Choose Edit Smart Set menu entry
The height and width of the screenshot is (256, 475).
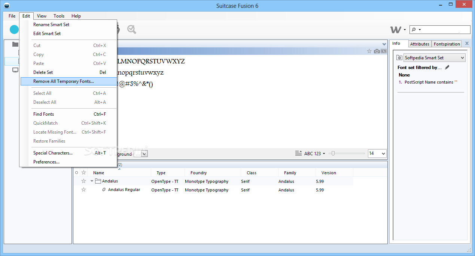pos(68,34)
